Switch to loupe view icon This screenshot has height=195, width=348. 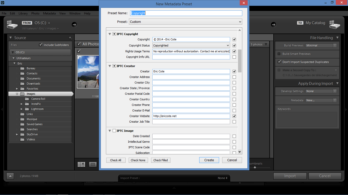click(x=93, y=164)
